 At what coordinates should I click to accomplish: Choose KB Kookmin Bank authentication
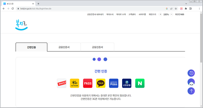[75, 83]
